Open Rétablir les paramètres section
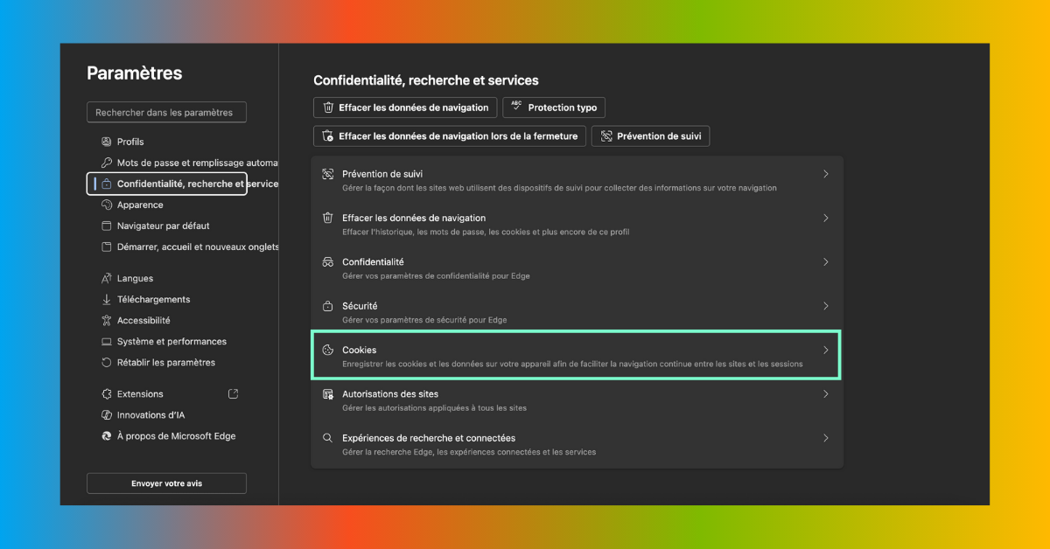1050x549 pixels. click(165, 362)
